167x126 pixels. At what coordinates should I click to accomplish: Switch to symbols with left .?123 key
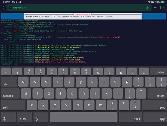tap(25, 117)
